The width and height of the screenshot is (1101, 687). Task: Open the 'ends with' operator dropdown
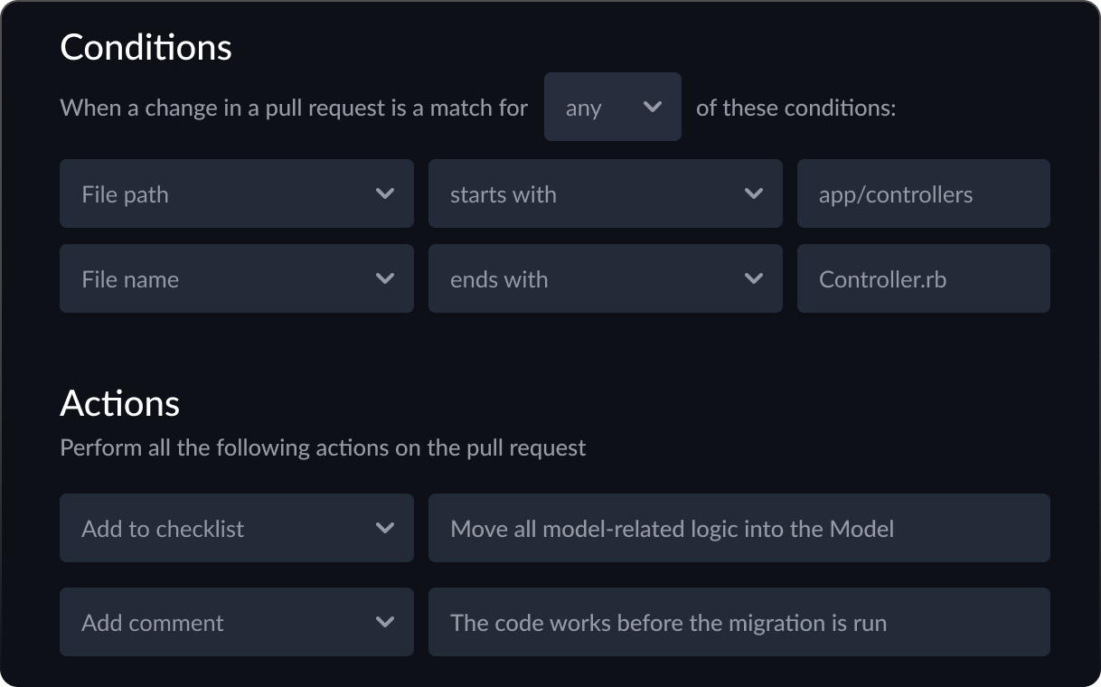tap(604, 278)
